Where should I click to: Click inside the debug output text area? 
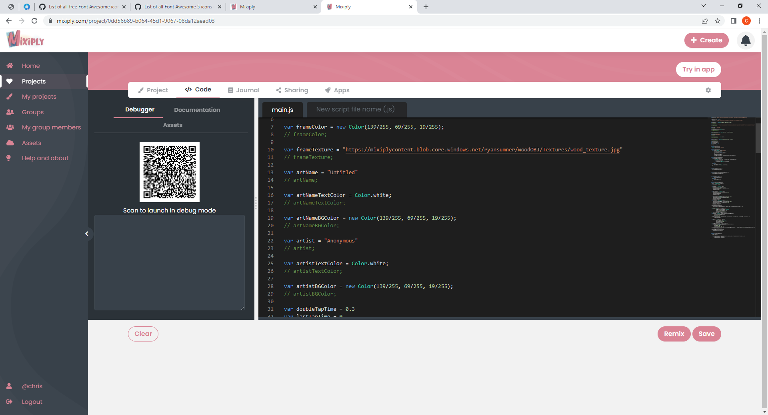click(x=170, y=263)
